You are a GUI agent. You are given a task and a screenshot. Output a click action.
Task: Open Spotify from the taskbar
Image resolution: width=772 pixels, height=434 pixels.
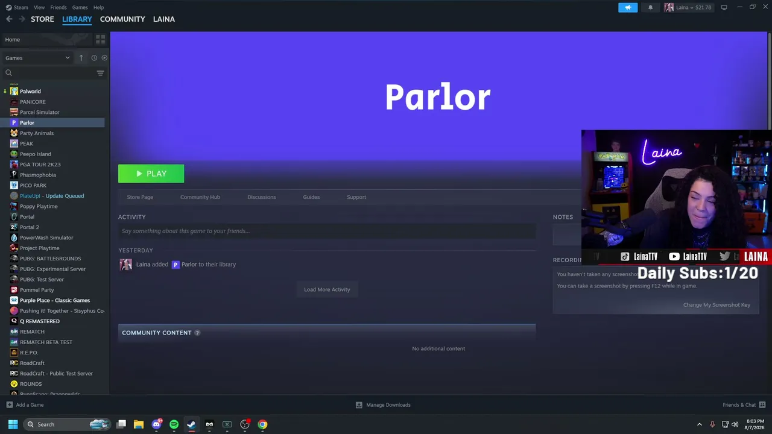point(174,424)
